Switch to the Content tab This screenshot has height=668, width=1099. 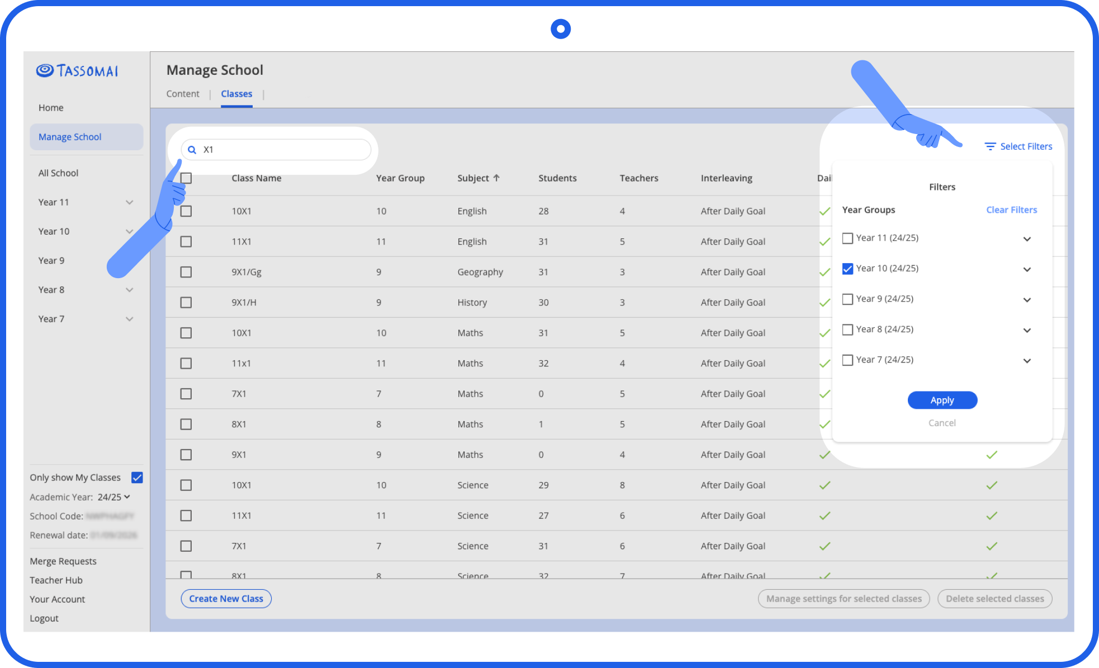click(183, 94)
